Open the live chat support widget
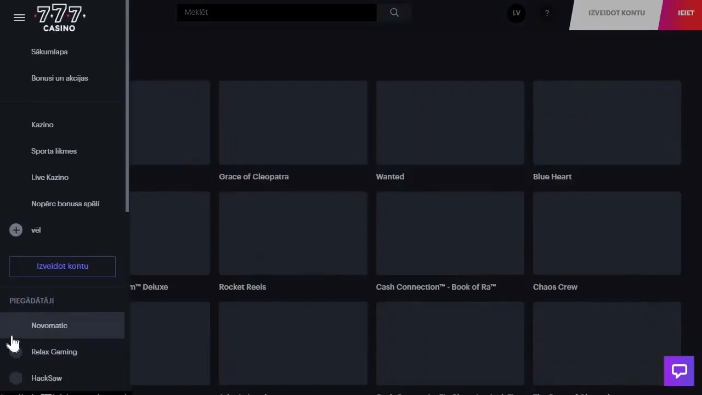 pos(679,371)
